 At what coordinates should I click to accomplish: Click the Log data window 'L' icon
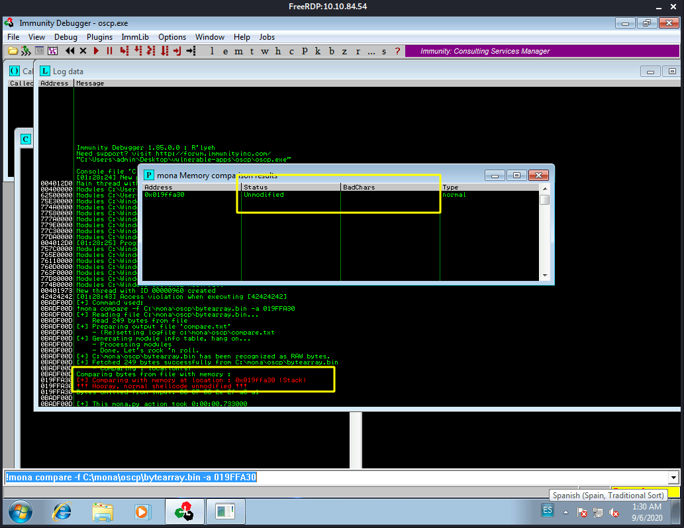[45, 71]
